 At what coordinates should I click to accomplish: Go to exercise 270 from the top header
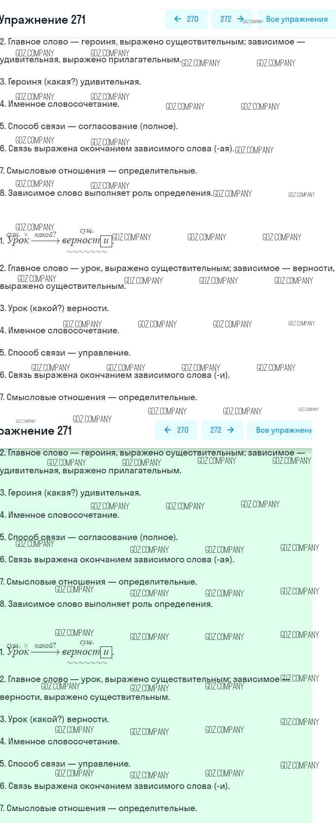186,19
